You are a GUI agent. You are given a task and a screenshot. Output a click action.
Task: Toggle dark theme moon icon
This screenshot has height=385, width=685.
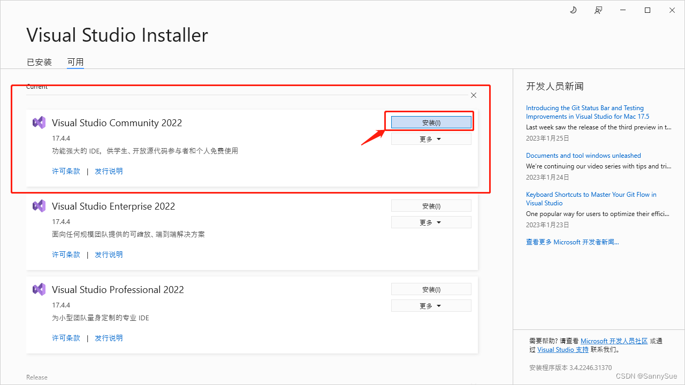point(573,10)
